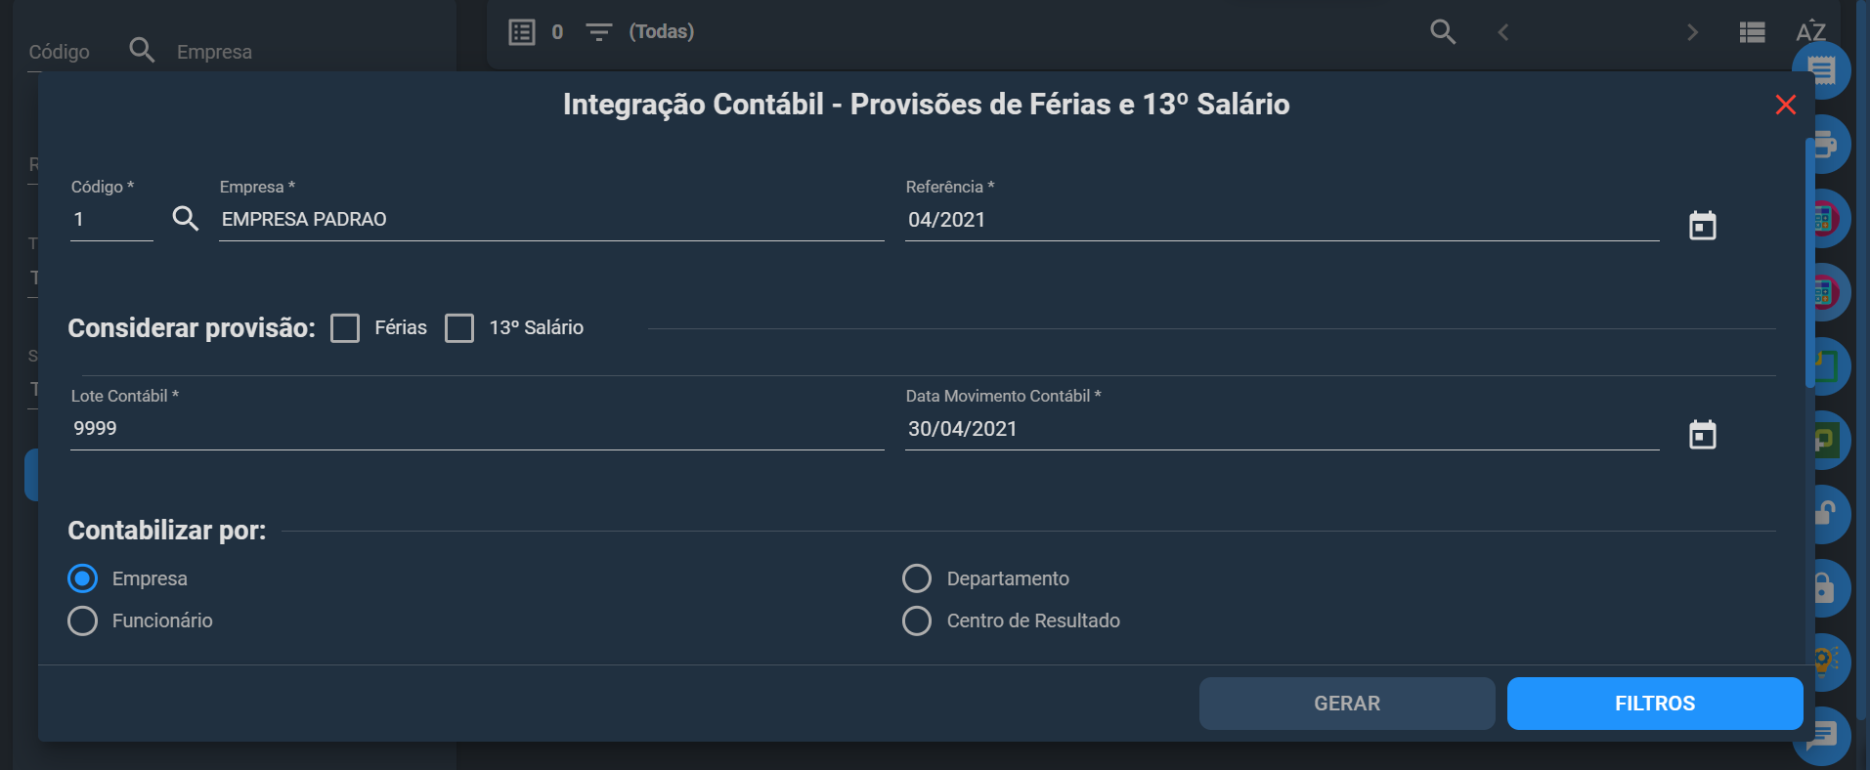Select the Empresa radio option
The width and height of the screenshot is (1870, 770).
[x=83, y=578]
